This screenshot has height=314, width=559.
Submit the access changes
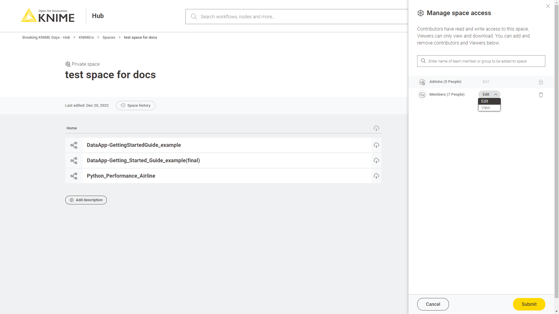529,304
